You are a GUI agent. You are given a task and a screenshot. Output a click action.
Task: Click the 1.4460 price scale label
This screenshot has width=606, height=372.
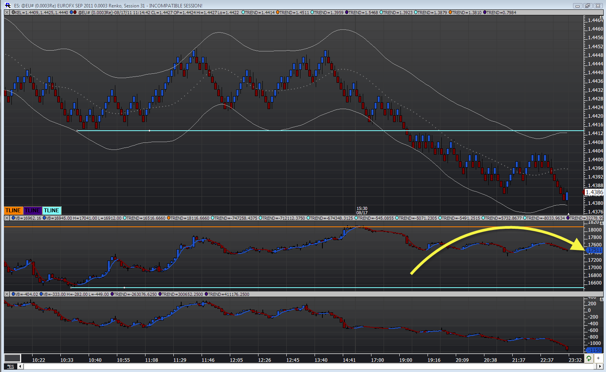click(x=596, y=29)
